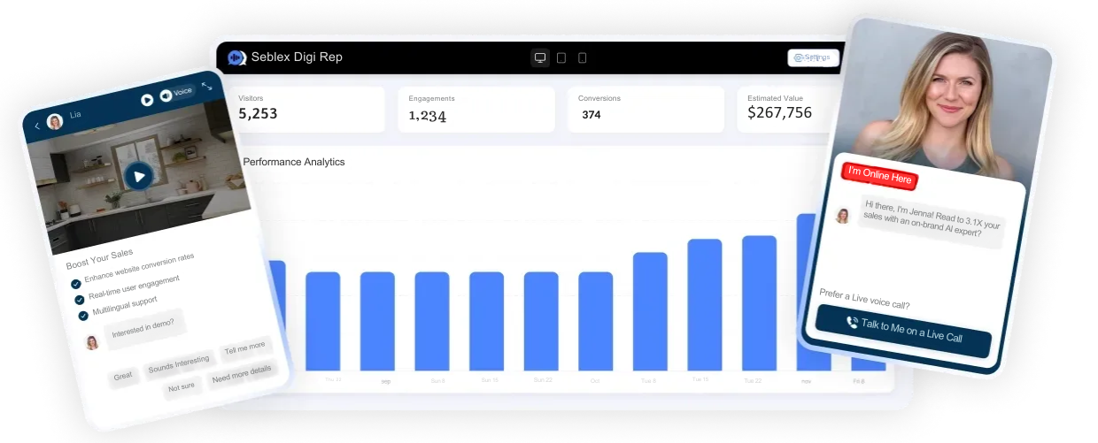Open the Settings button

pyautogui.click(x=813, y=57)
